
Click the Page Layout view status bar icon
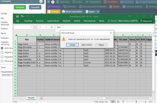click(x=118, y=102)
